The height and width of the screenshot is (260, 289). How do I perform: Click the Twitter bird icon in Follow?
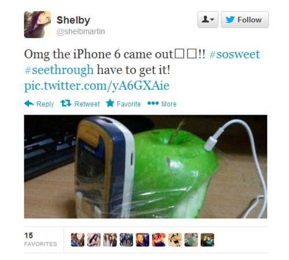pos(230,20)
